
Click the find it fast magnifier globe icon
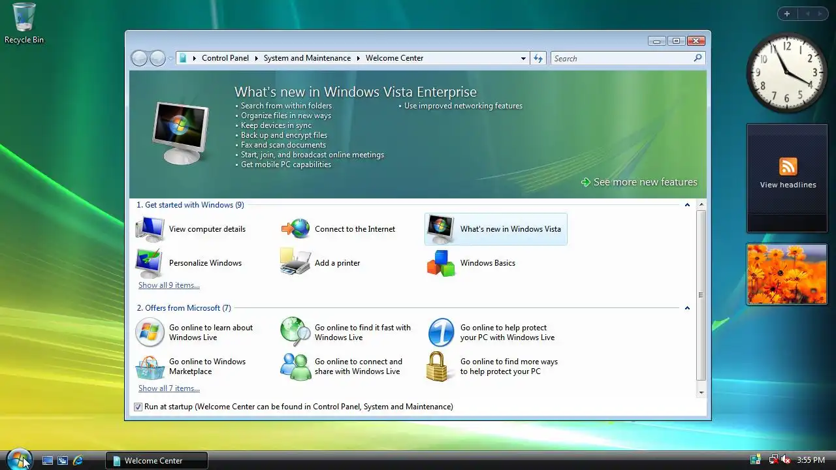pos(296,332)
